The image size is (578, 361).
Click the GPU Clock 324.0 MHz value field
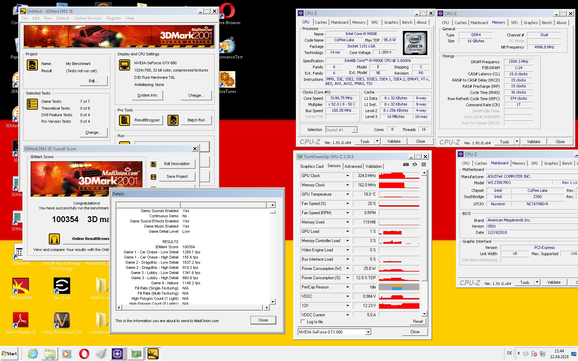365,176
